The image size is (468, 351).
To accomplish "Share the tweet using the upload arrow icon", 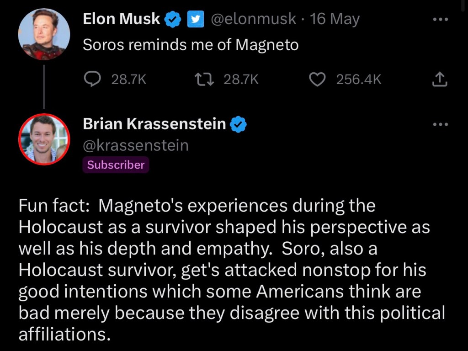I will tap(440, 80).
